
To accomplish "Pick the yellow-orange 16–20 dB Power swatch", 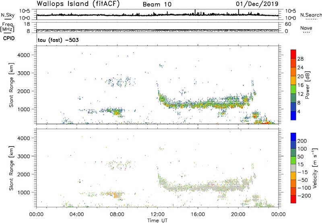I will [x=293, y=80].
